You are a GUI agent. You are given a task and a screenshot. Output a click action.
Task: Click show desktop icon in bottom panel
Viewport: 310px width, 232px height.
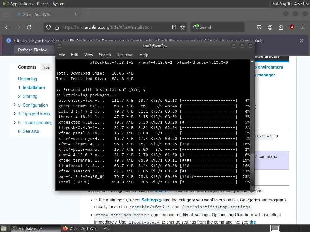[x=4, y=228]
